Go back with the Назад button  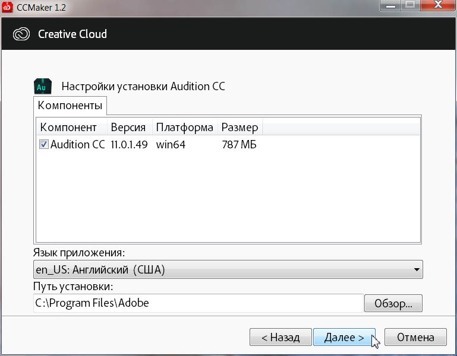[279, 338]
